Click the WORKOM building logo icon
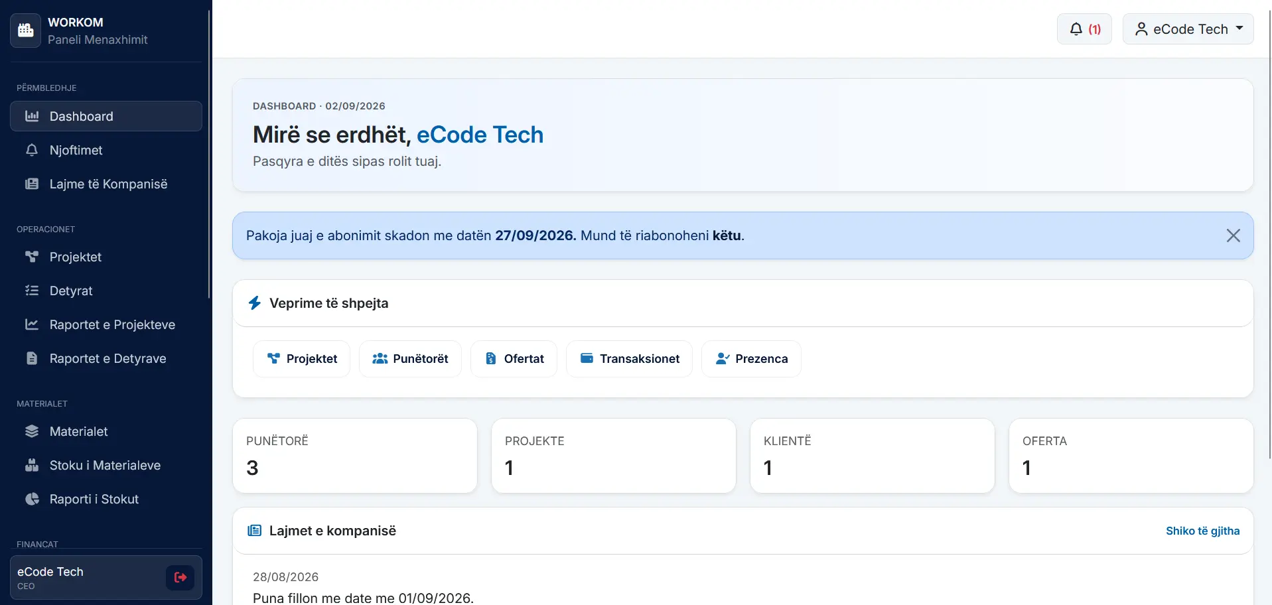The image size is (1272, 605). coord(26,30)
